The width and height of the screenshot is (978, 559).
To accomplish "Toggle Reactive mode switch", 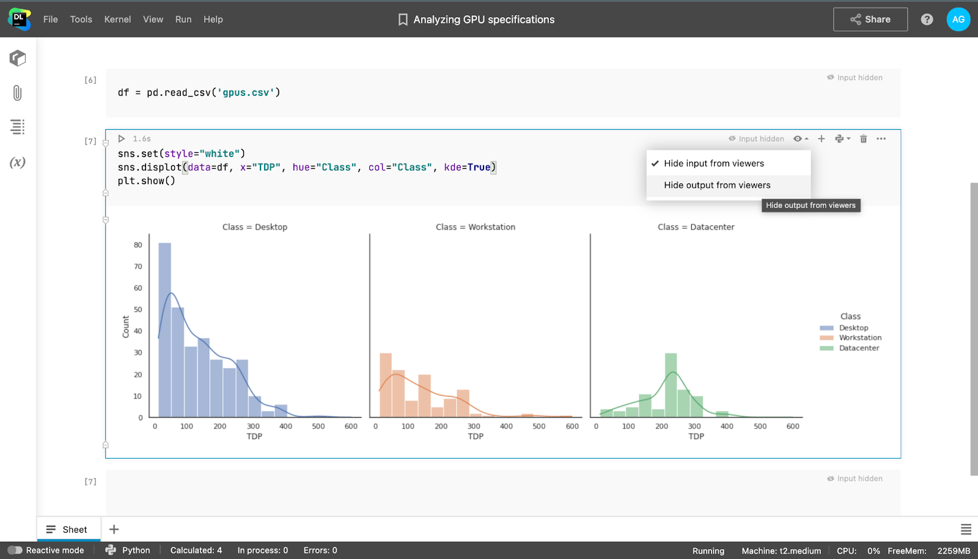I will [x=15, y=550].
